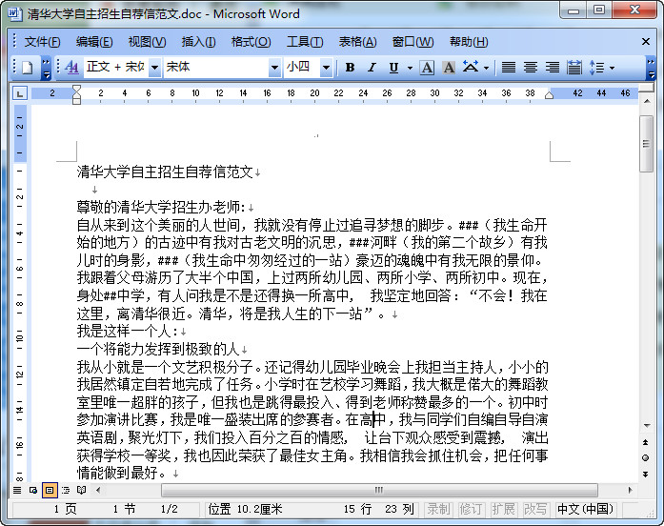Click title line 清华大学自主招生自荐信范文
This screenshot has width=664, height=526.
coord(165,172)
